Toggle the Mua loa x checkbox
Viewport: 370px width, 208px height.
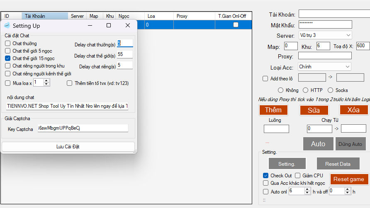point(8,83)
